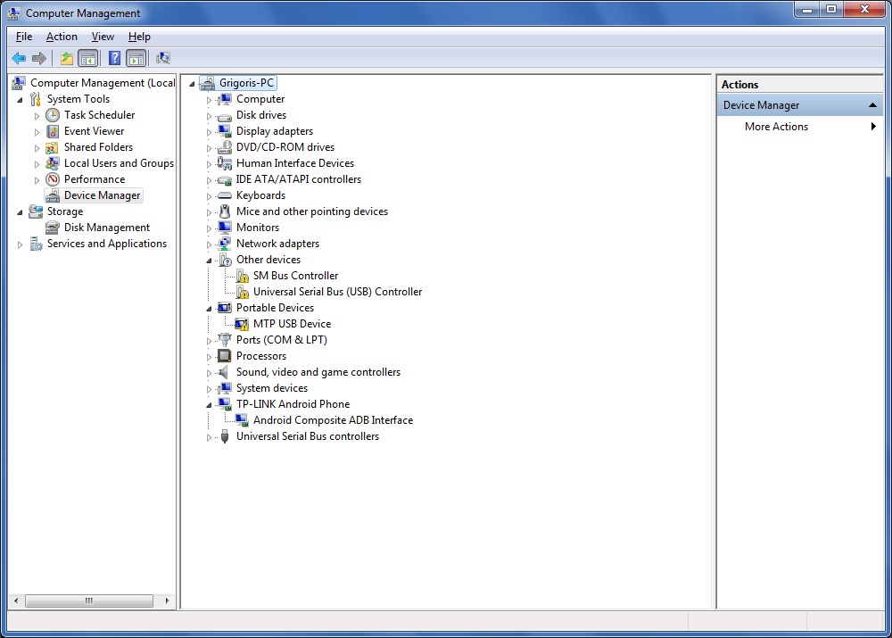
Task: Toggle Show/Hide Console Tree toolbar button
Action: [x=87, y=59]
